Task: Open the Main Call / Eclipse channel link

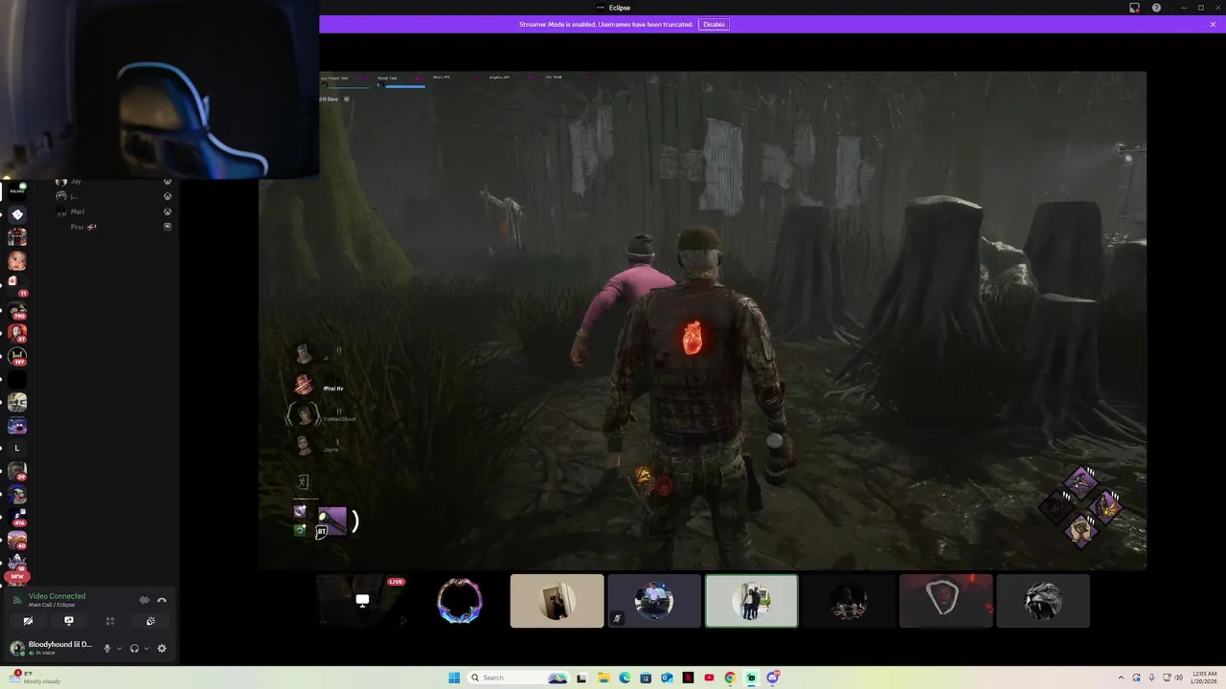Action: [x=52, y=605]
